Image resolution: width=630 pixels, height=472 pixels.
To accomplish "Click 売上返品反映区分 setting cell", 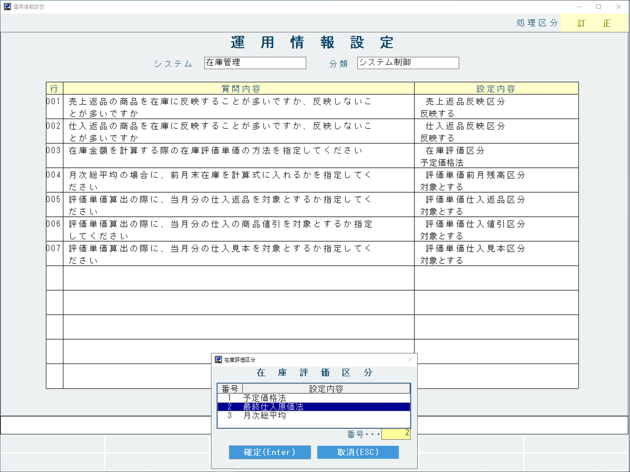I will 497,107.
